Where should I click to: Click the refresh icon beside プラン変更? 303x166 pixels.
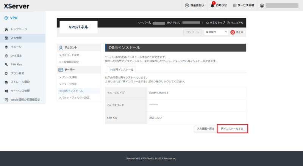coord(6,73)
